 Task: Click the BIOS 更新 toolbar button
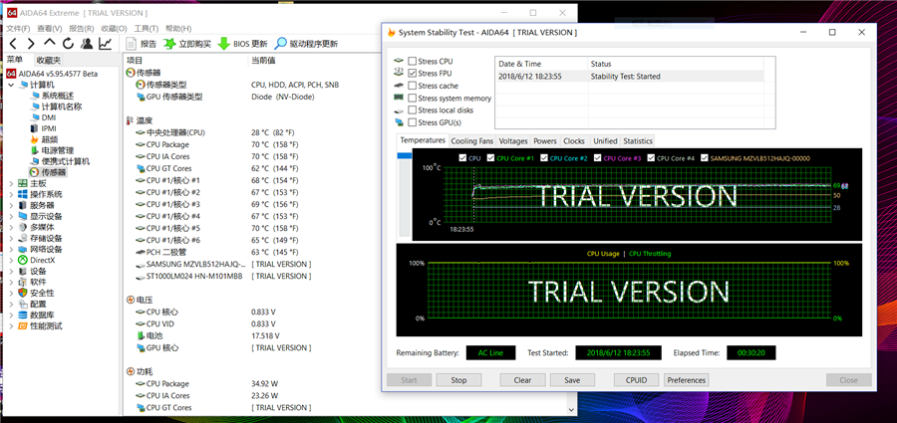coord(242,44)
